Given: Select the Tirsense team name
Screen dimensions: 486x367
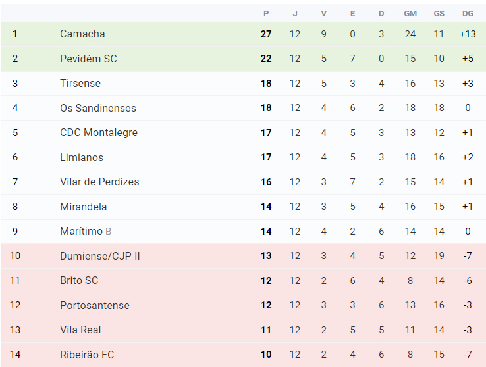Looking at the screenshot, I should coord(80,84).
